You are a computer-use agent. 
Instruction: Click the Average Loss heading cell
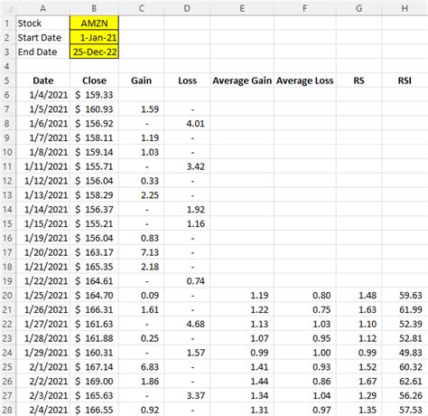tap(305, 80)
